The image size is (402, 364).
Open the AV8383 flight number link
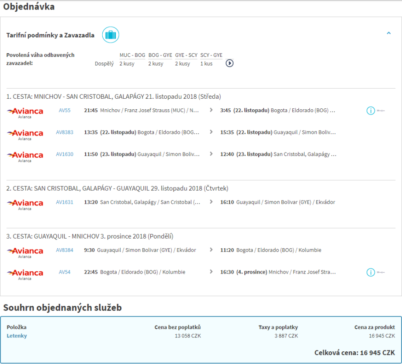(65, 132)
